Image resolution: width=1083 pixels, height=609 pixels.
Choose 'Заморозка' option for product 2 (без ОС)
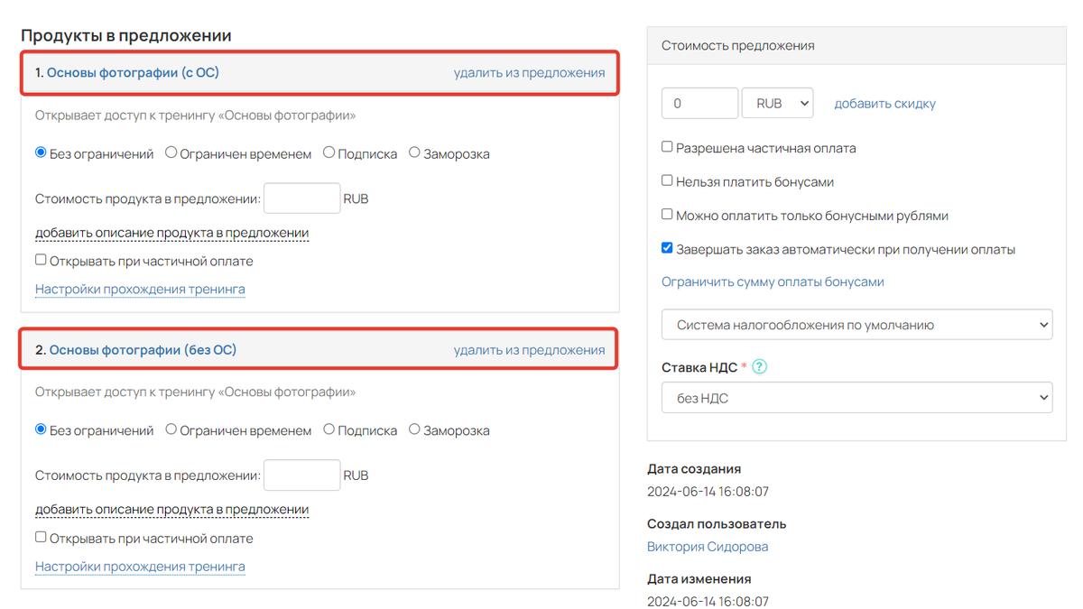414,429
